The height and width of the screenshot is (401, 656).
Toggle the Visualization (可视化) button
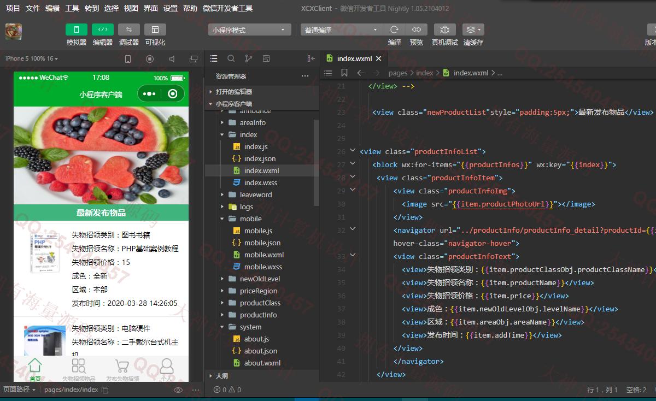155,30
